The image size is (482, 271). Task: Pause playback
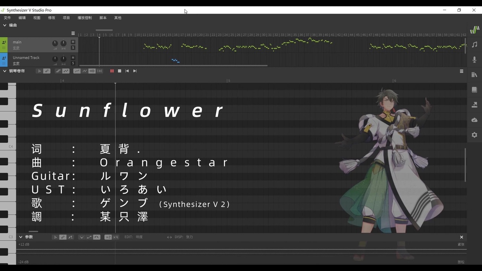coord(112,71)
